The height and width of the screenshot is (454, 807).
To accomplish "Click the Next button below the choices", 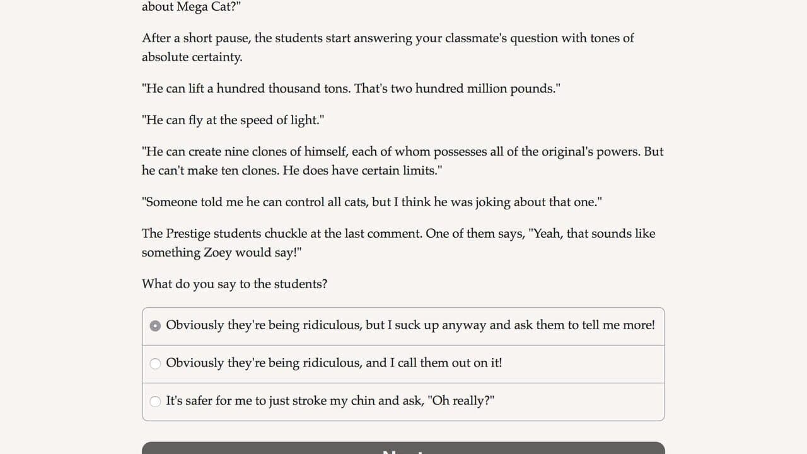I will pos(403,448).
